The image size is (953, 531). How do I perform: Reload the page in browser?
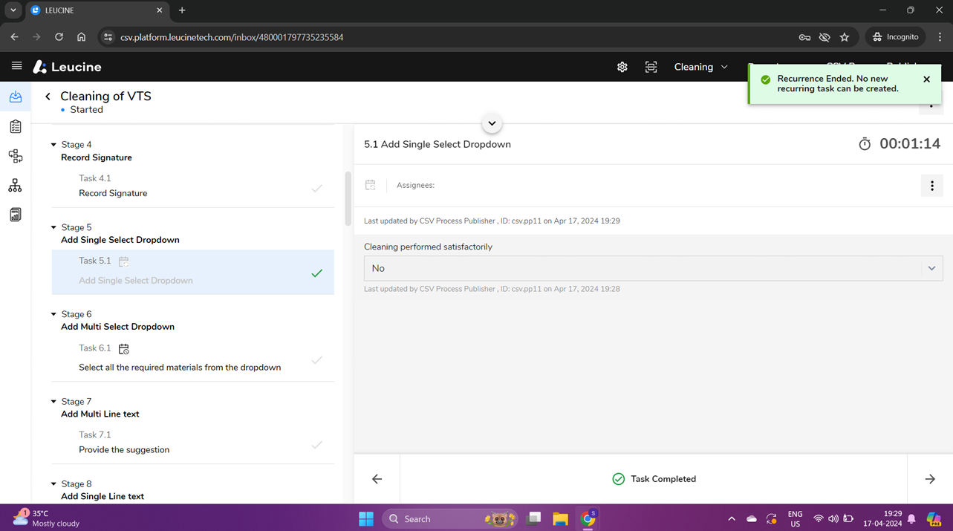click(59, 37)
